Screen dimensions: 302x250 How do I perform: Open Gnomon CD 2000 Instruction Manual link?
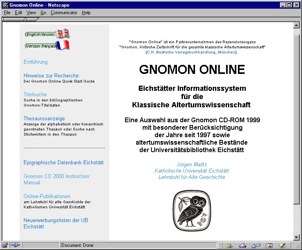56,179
